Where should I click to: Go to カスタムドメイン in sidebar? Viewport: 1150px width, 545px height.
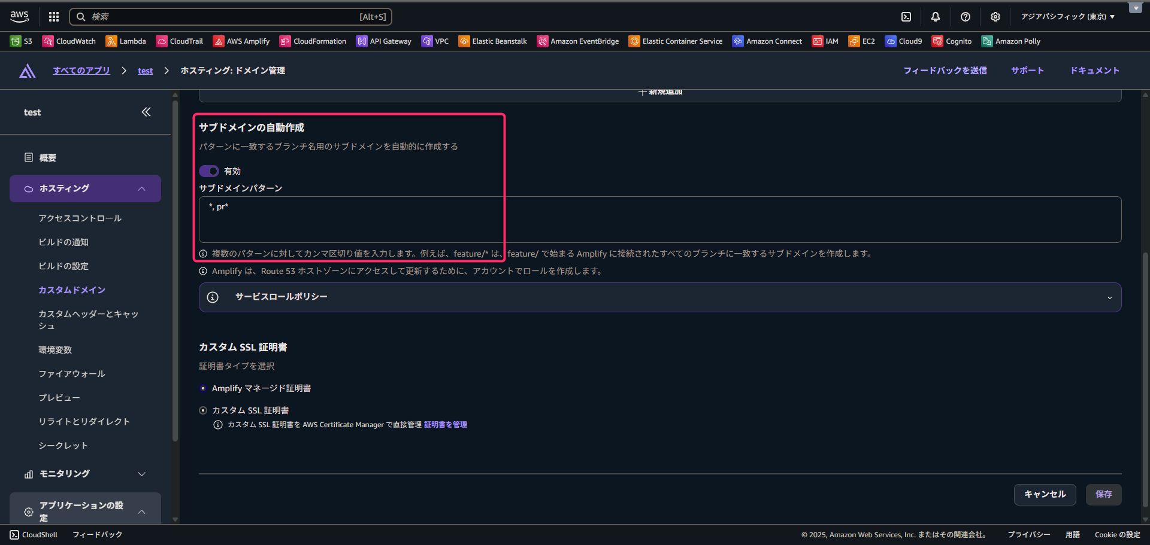[x=72, y=290]
